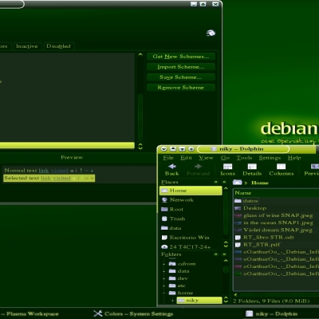This screenshot has width=319, height=319.
Task: Click the home folder icon in breadcrumb bar
Action: point(238,183)
